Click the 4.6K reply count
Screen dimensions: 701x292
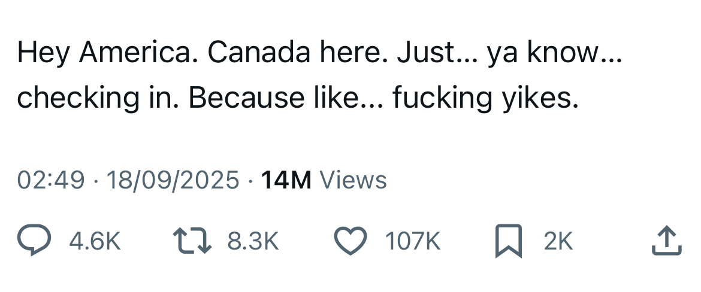pos(95,242)
